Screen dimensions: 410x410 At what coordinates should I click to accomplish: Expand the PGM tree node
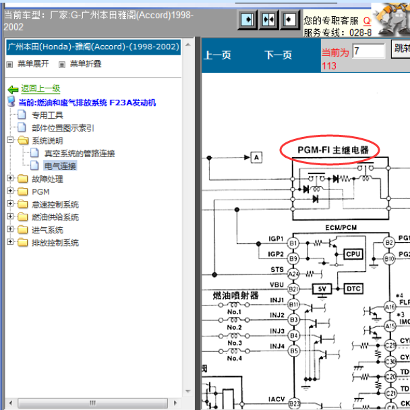click(x=10, y=191)
